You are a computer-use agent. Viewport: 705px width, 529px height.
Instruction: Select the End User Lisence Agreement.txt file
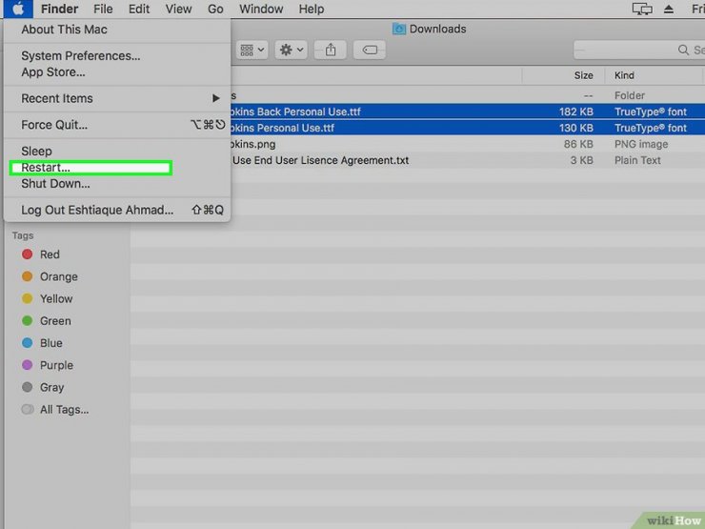(x=468, y=160)
